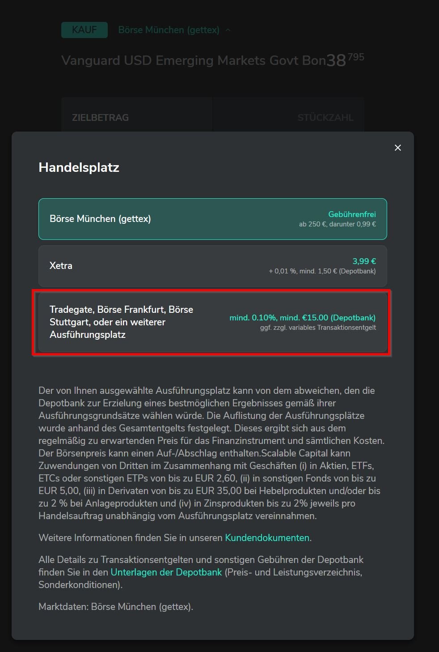Follow the Unterlagen der Depotbank link
The width and height of the screenshot is (439, 652).
[166, 572]
